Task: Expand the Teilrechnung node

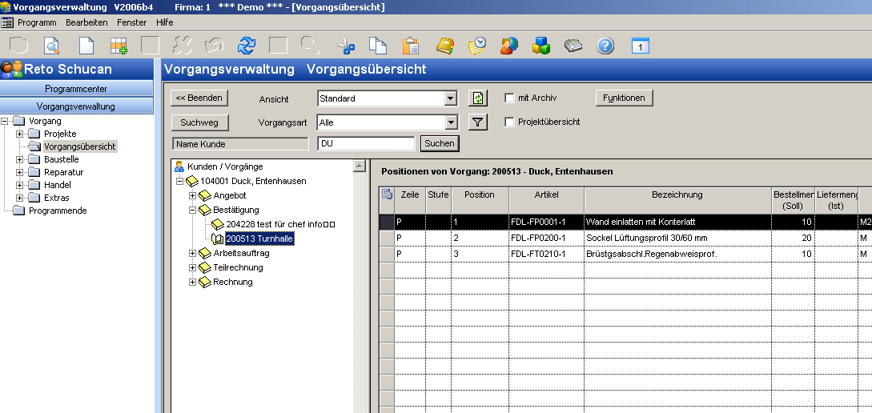Action: point(192,268)
